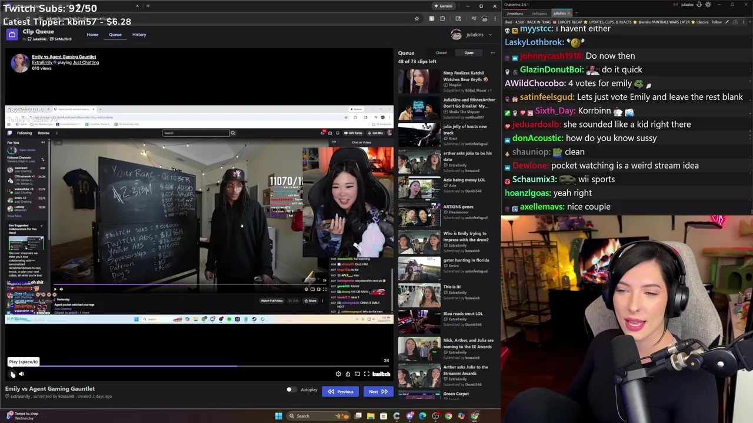
Task: Open File Explorer from the taskbar
Action: pos(371,416)
